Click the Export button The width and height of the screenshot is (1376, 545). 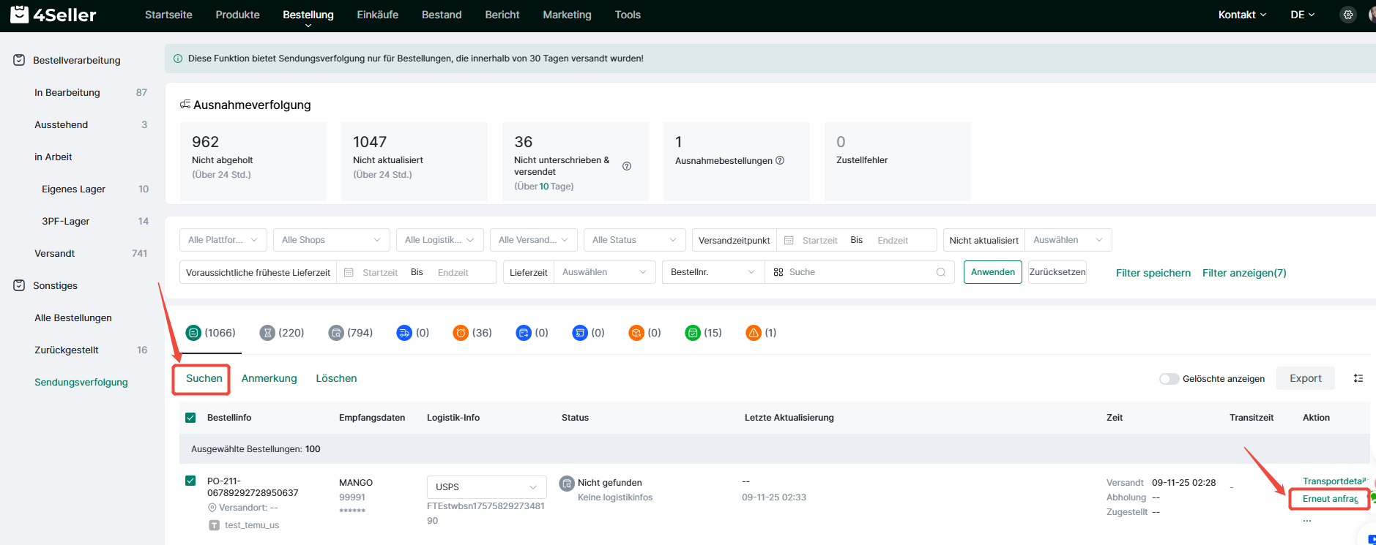click(1306, 378)
